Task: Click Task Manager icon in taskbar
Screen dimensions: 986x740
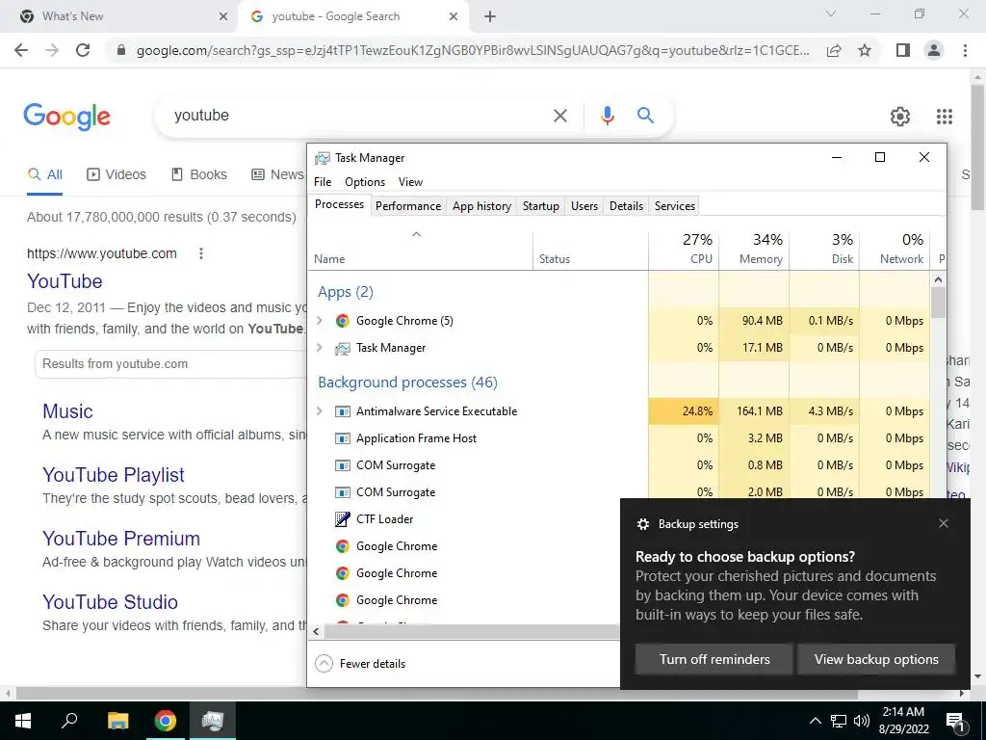Action: [213, 721]
